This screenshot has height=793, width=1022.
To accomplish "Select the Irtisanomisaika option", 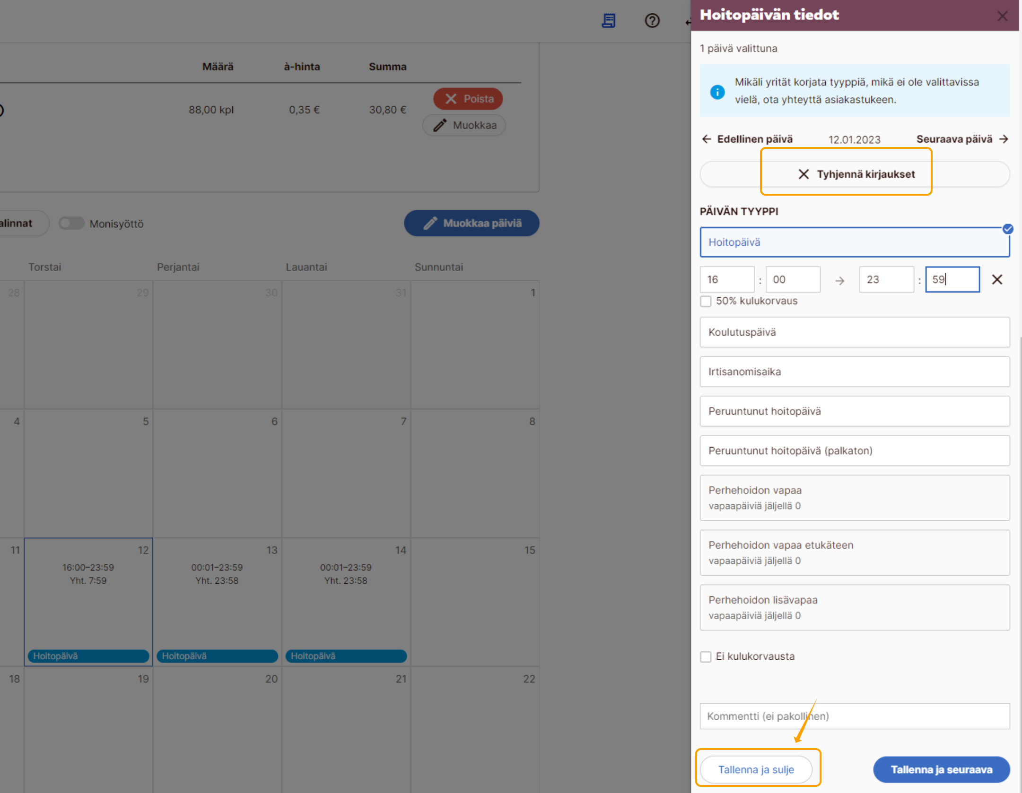I will pyautogui.click(x=854, y=372).
